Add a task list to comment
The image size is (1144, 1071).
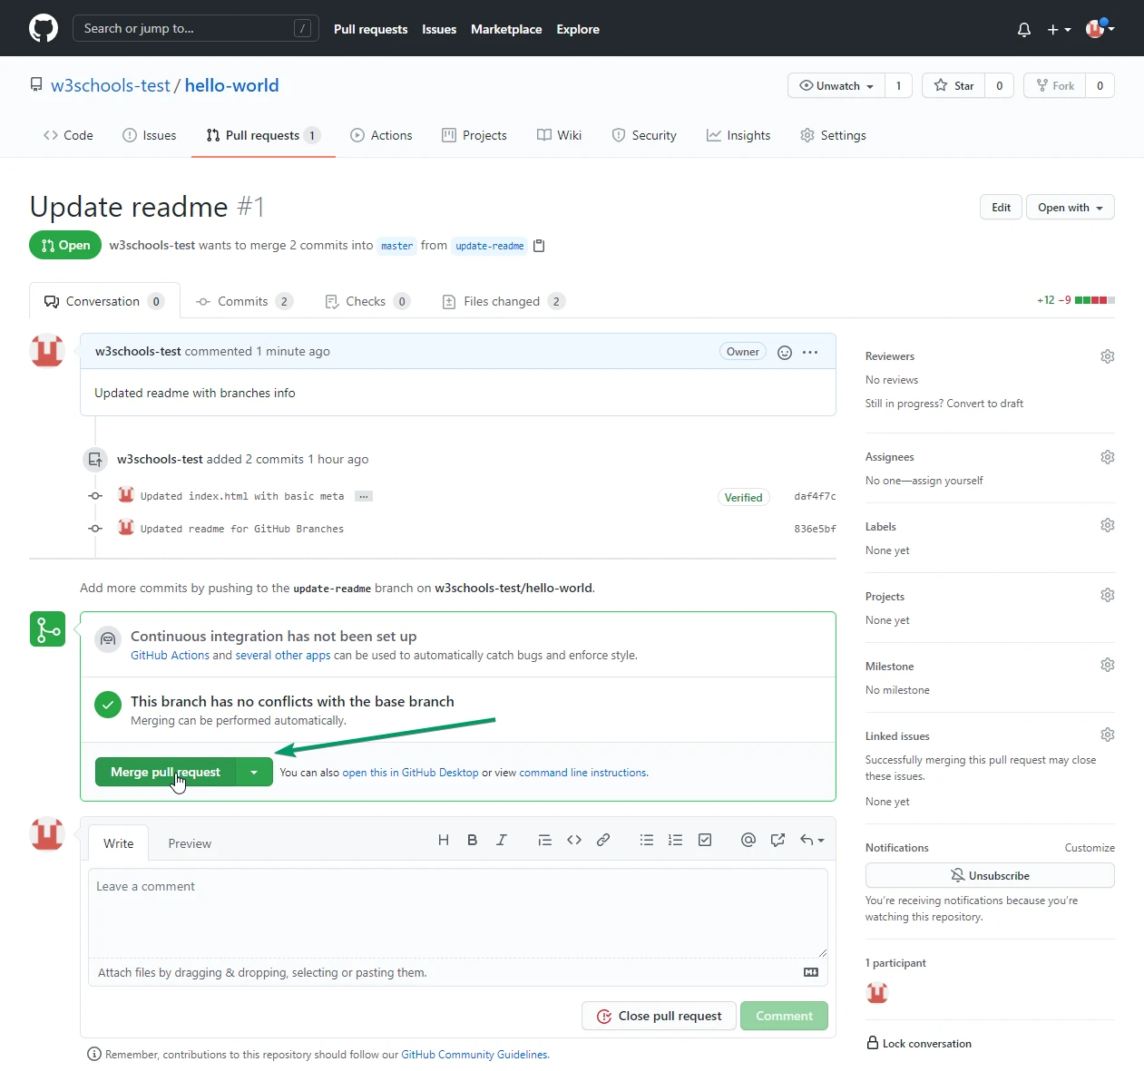click(705, 841)
